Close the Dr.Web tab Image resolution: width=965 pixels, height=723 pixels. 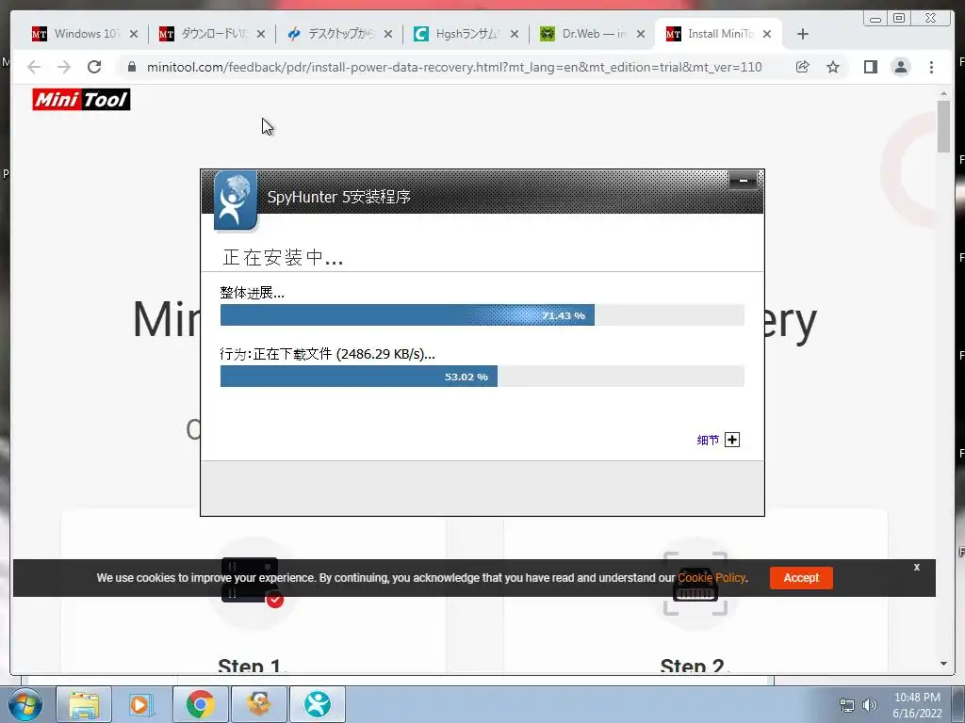pyautogui.click(x=641, y=34)
